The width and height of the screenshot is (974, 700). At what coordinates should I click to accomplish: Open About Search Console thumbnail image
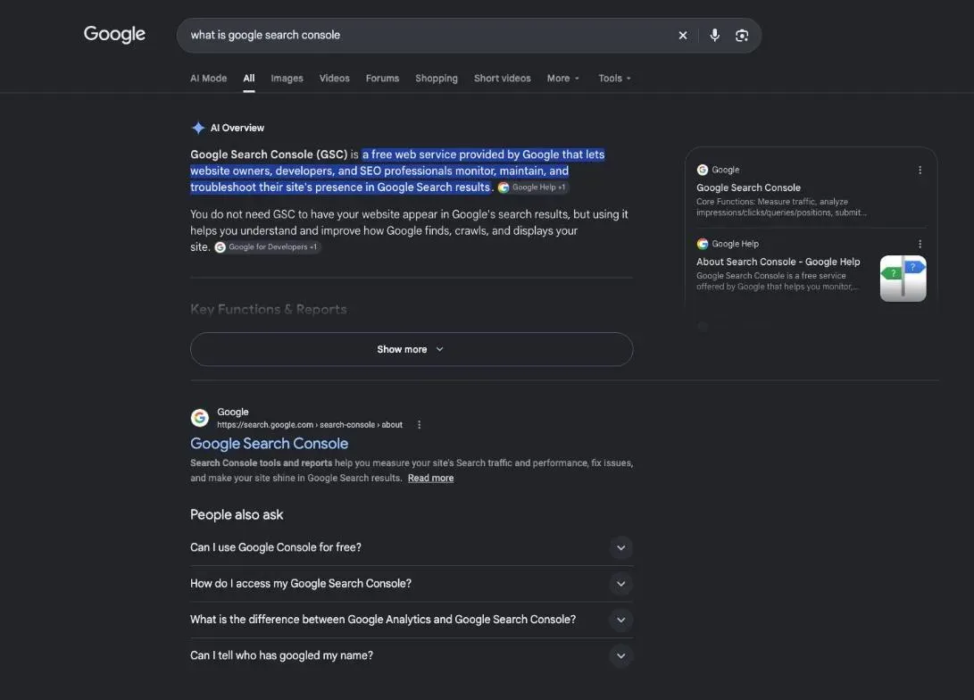coord(903,279)
